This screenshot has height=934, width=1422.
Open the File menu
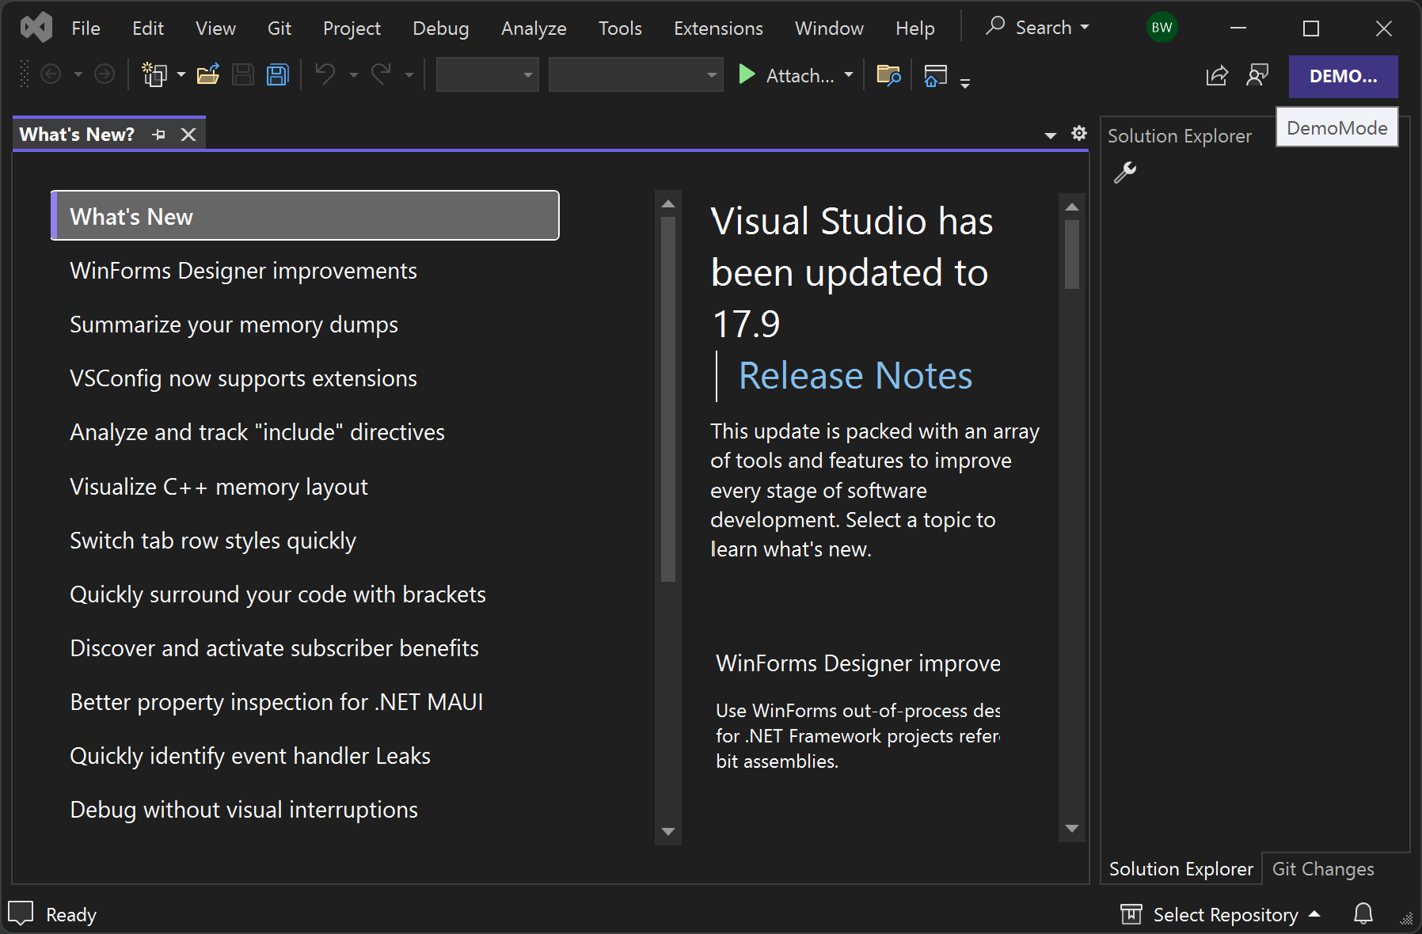(86, 28)
